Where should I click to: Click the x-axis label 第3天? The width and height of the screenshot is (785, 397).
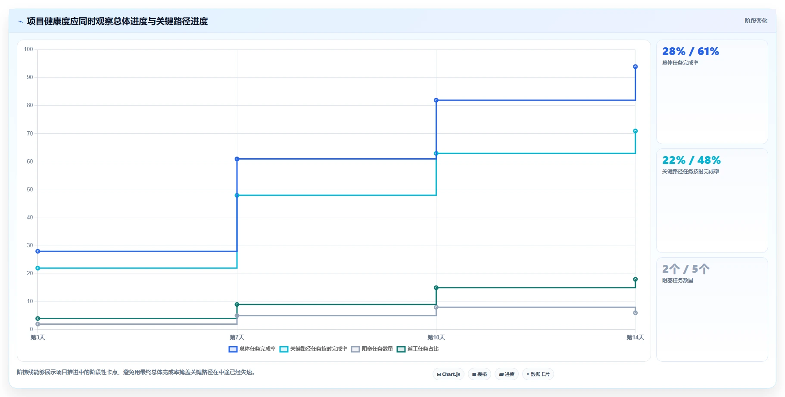click(38, 337)
